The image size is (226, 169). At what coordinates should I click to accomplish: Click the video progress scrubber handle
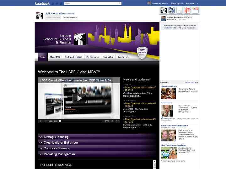click(60, 121)
